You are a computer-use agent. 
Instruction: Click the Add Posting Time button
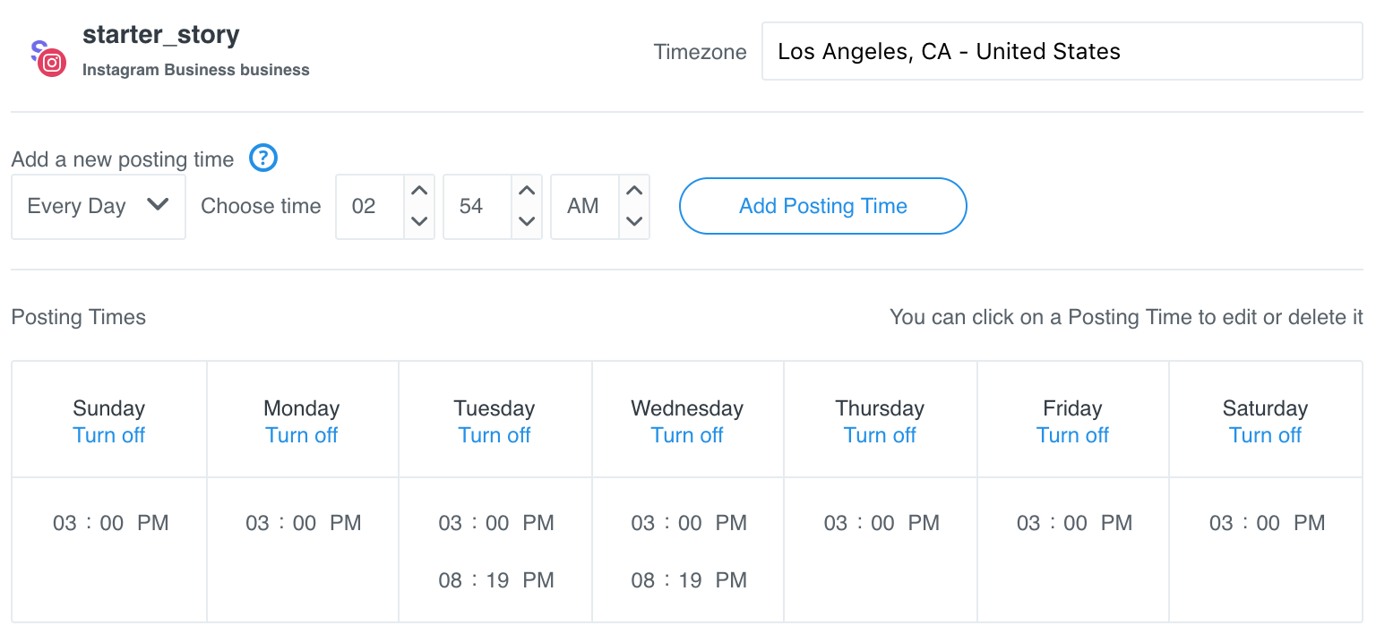tap(822, 206)
